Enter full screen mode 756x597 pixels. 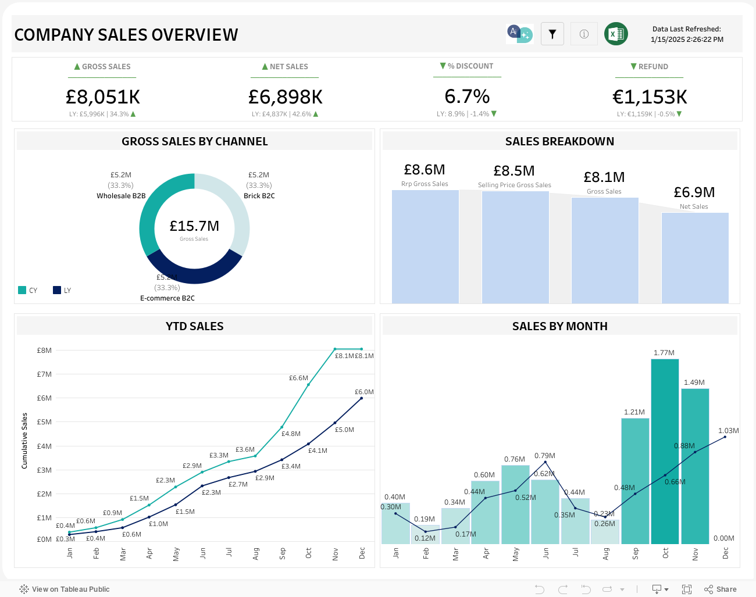(x=687, y=589)
